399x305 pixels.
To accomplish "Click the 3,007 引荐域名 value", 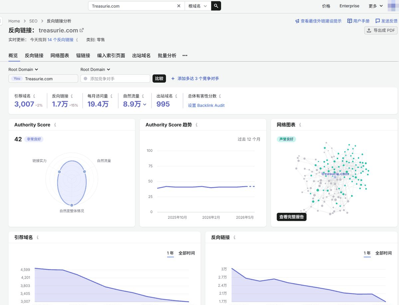I will pyautogui.click(x=24, y=104).
